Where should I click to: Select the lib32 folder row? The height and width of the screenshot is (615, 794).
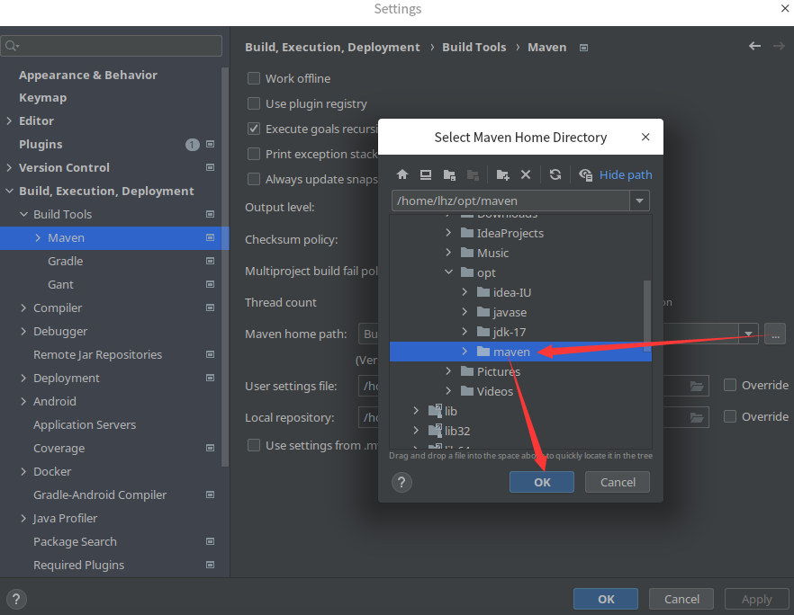pyautogui.click(x=520, y=431)
